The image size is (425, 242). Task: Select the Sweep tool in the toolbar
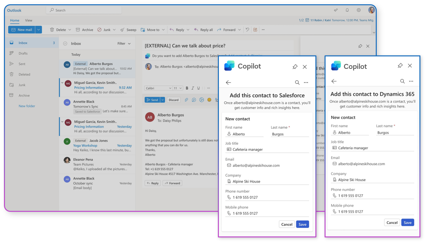[128, 30]
